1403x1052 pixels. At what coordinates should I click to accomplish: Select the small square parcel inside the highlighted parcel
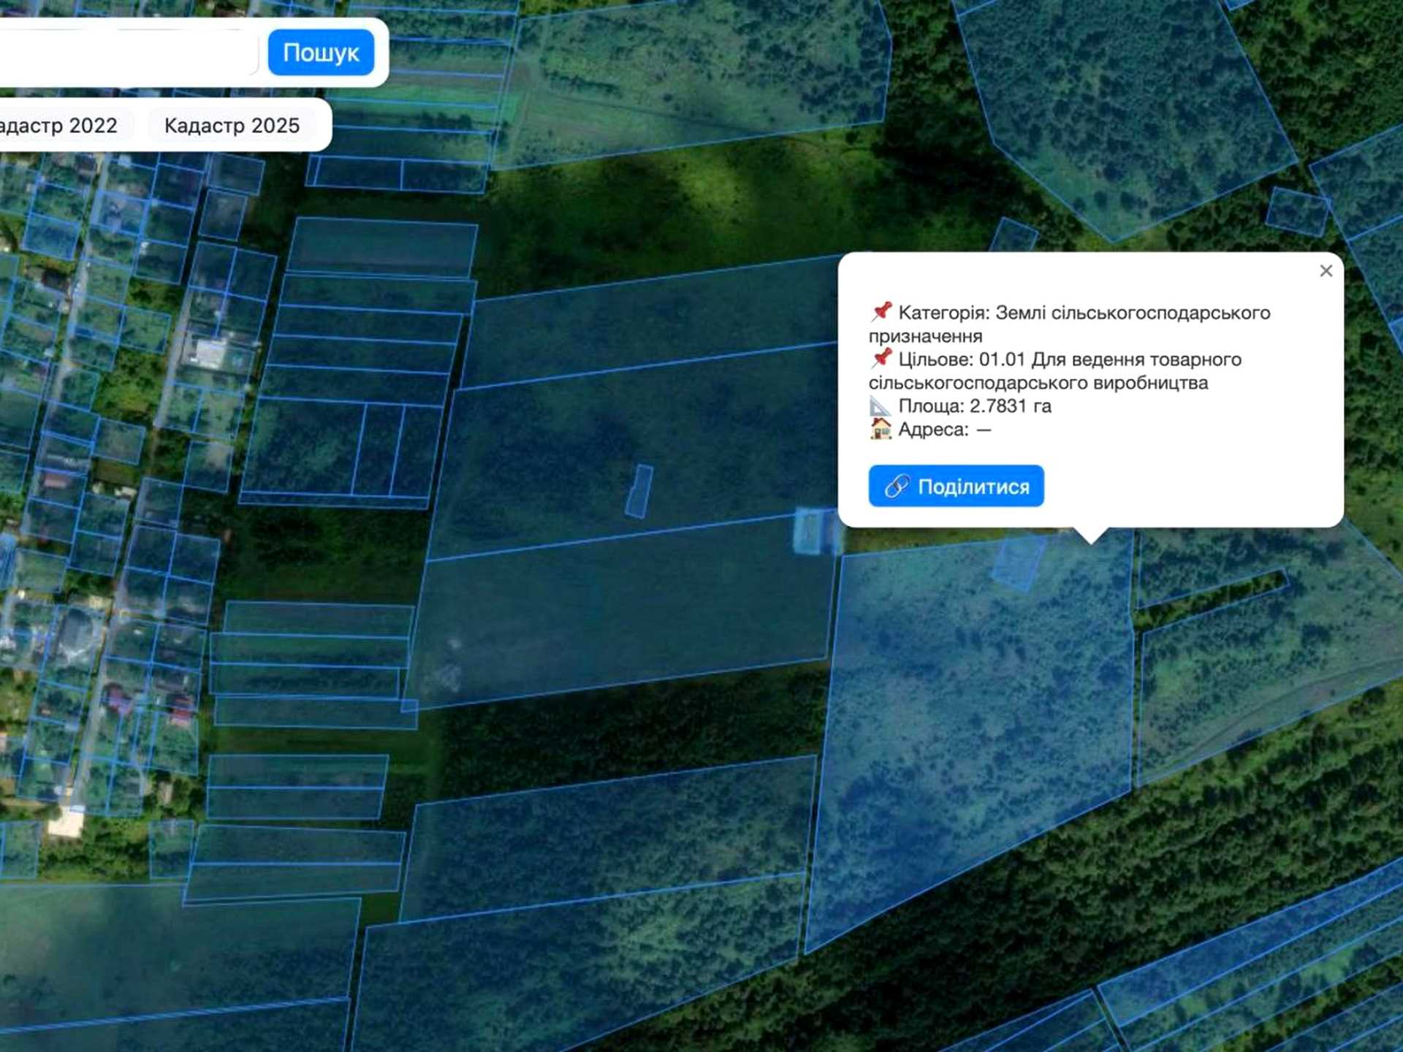point(1018,562)
